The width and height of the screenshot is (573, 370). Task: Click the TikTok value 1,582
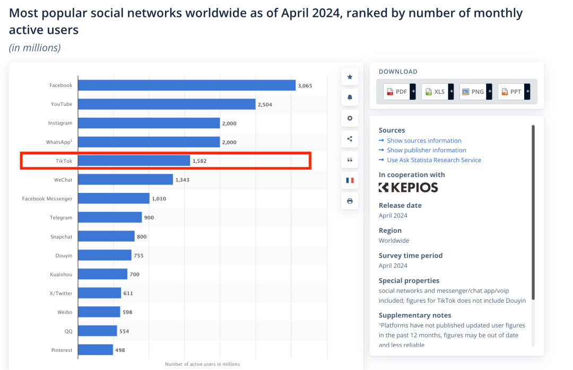point(199,161)
